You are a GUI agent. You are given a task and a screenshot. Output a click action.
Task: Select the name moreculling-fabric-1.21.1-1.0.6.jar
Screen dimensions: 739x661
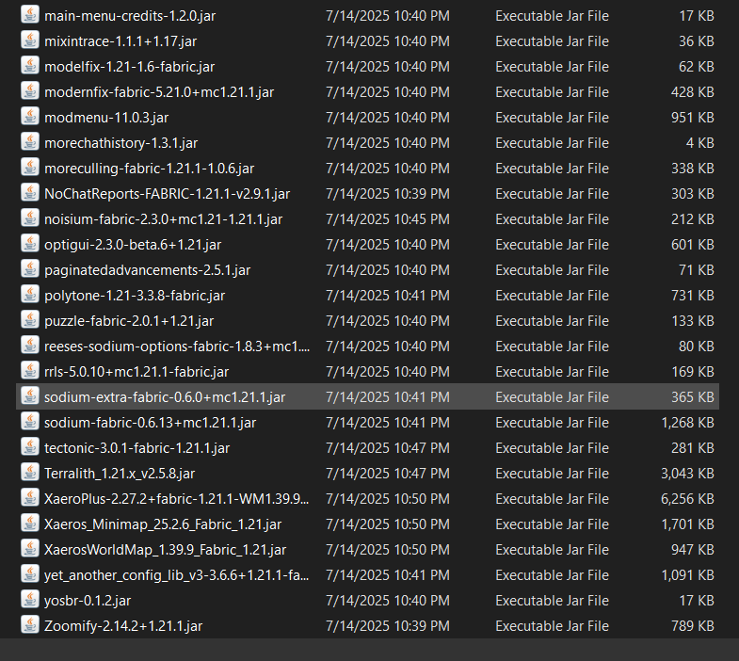click(149, 169)
